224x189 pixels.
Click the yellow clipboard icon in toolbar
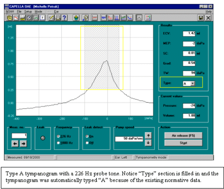9,18
